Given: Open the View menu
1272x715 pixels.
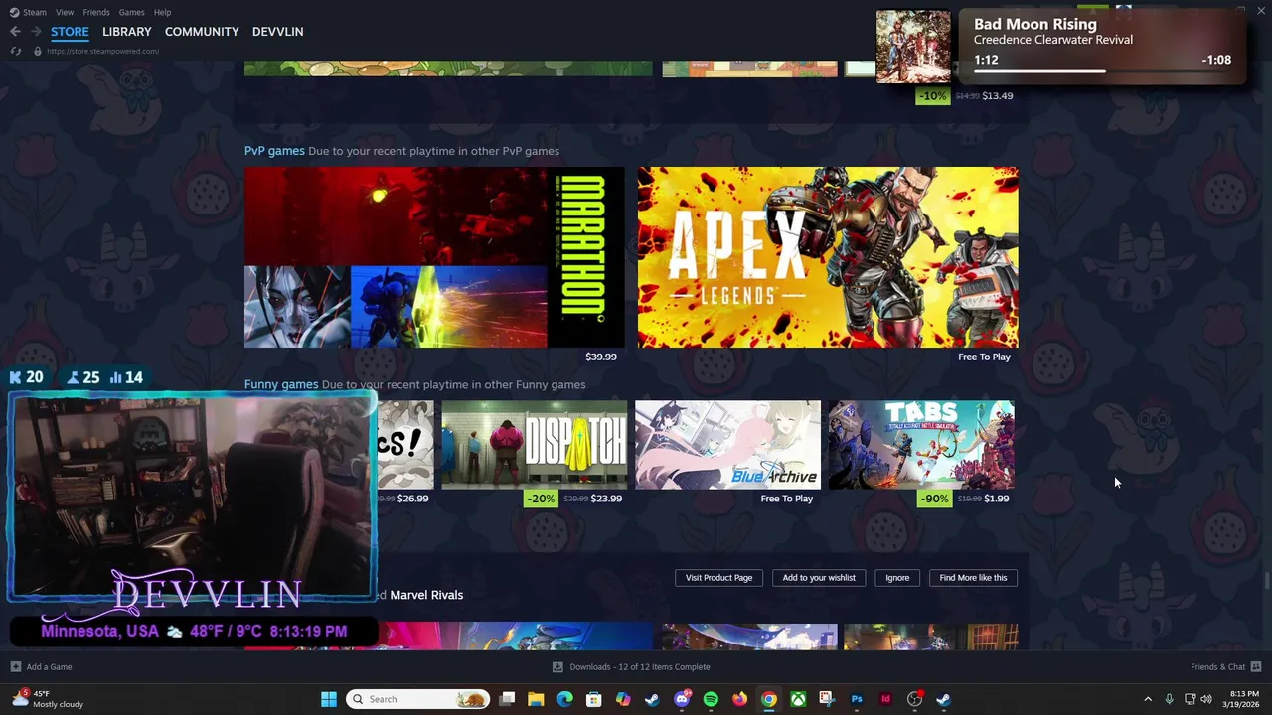Looking at the screenshot, I should pos(65,12).
